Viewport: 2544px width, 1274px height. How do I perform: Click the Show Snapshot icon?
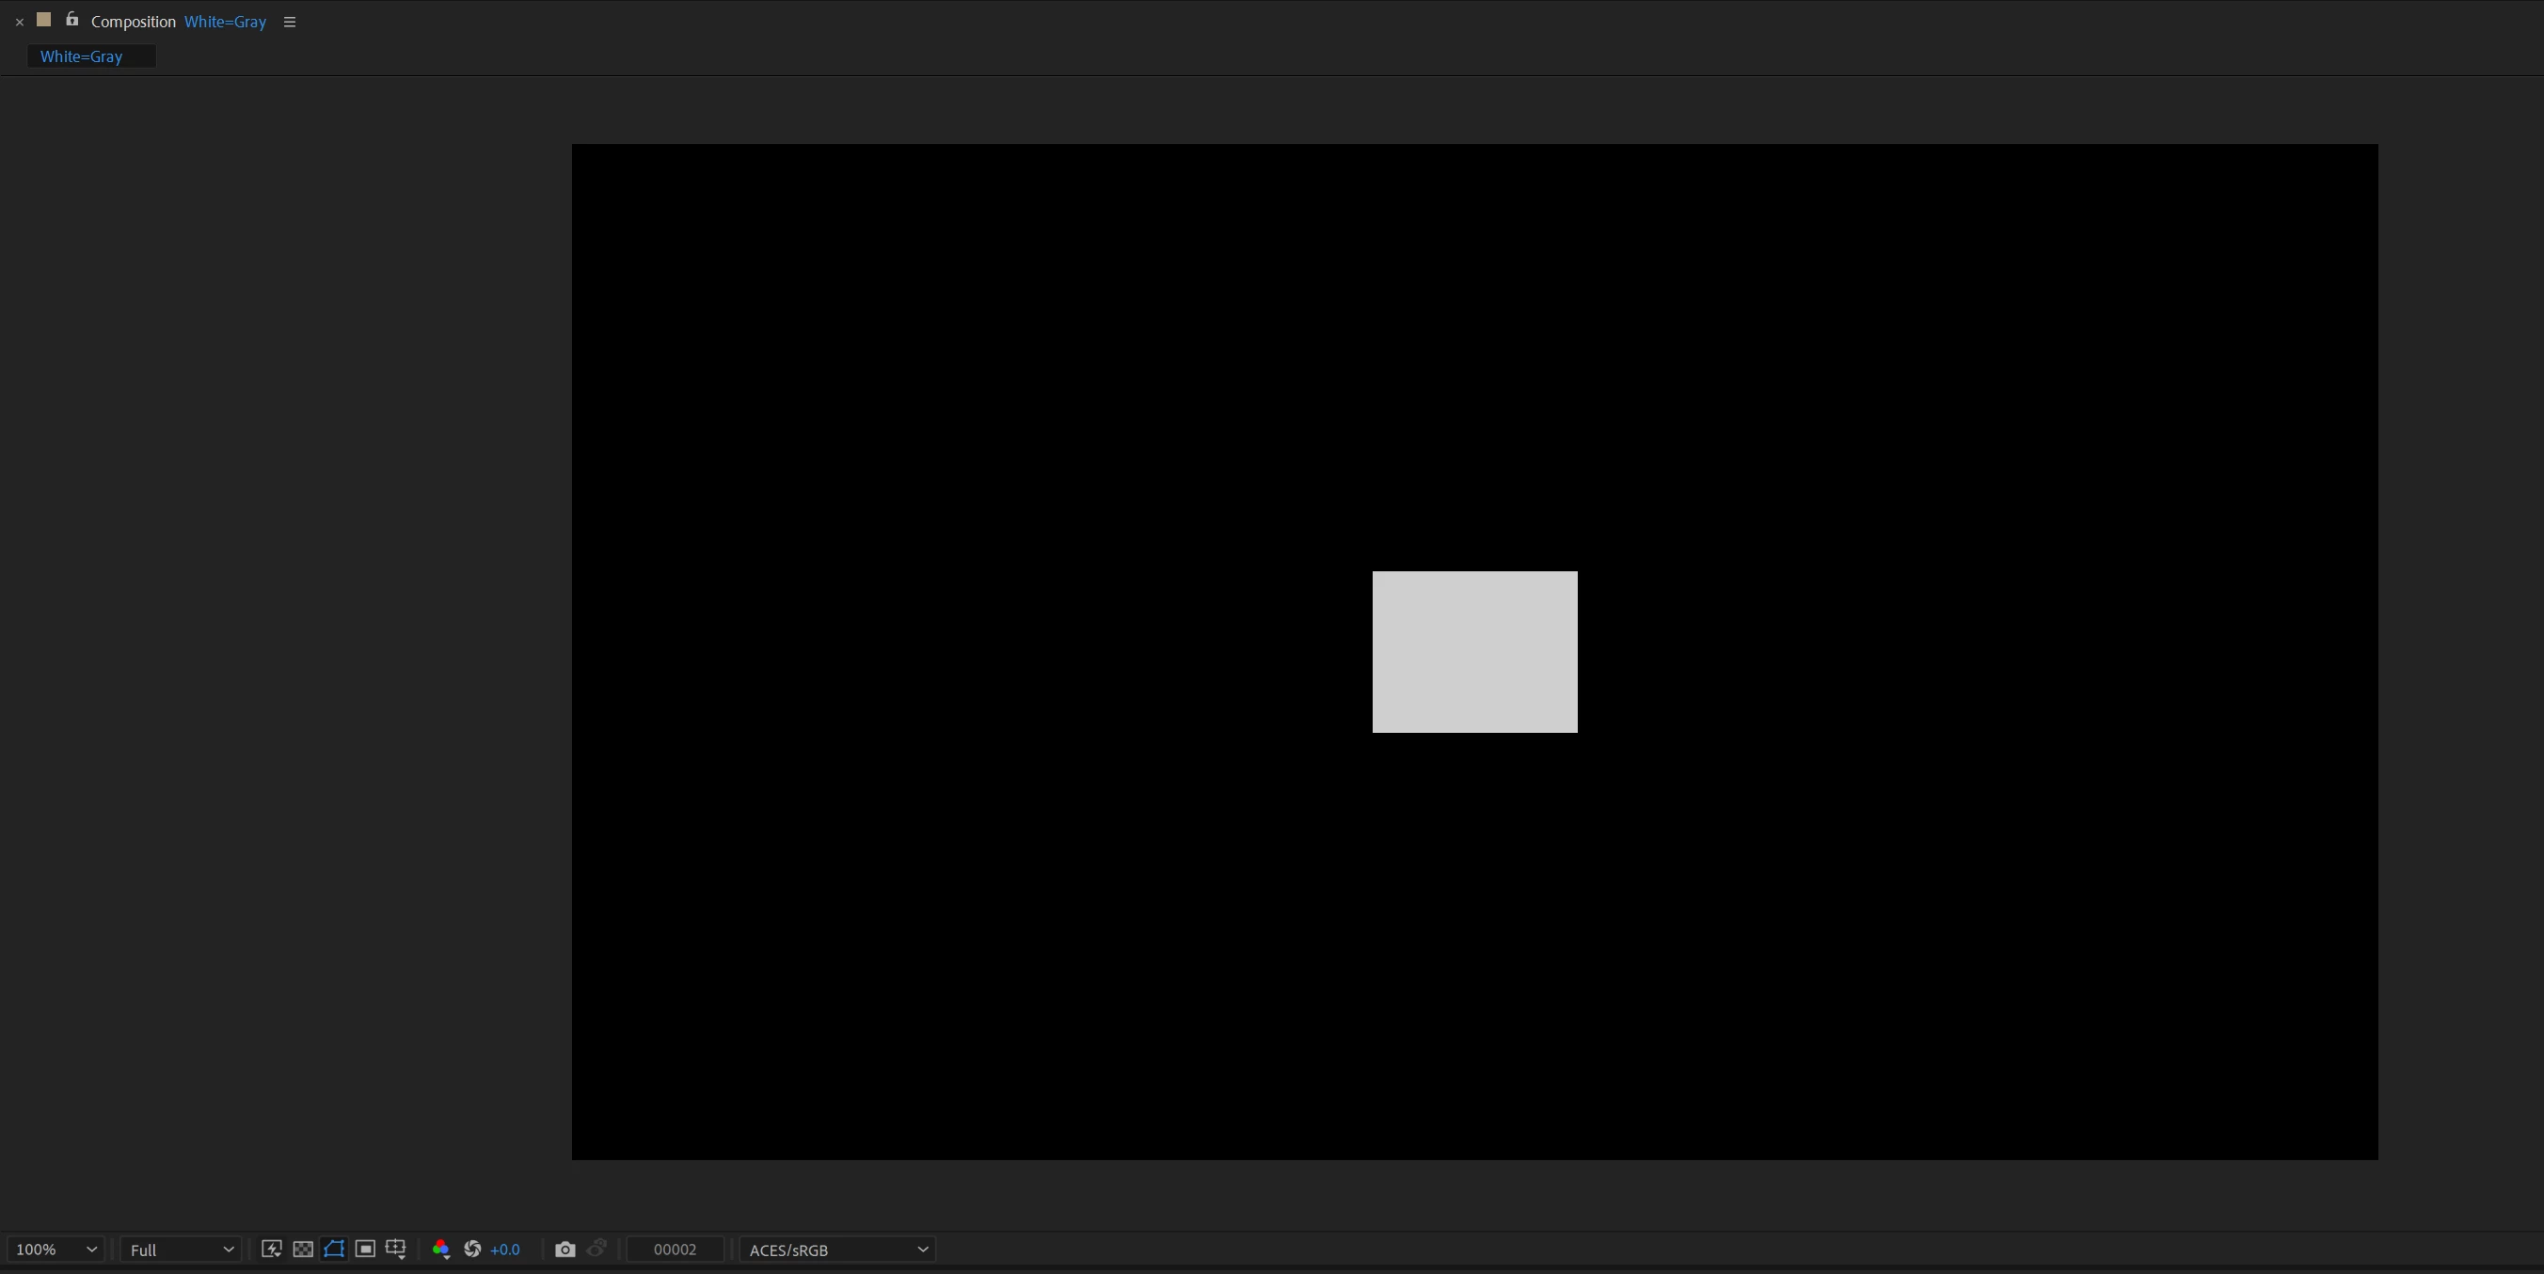pyautogui.click(x=596, y=1250)
